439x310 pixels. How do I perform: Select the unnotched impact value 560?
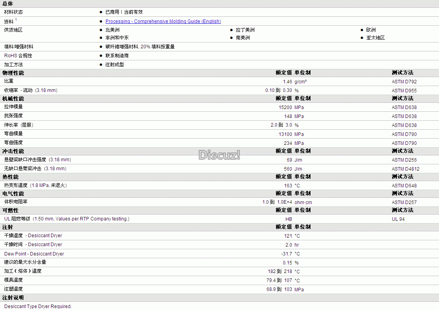point(288,169)
